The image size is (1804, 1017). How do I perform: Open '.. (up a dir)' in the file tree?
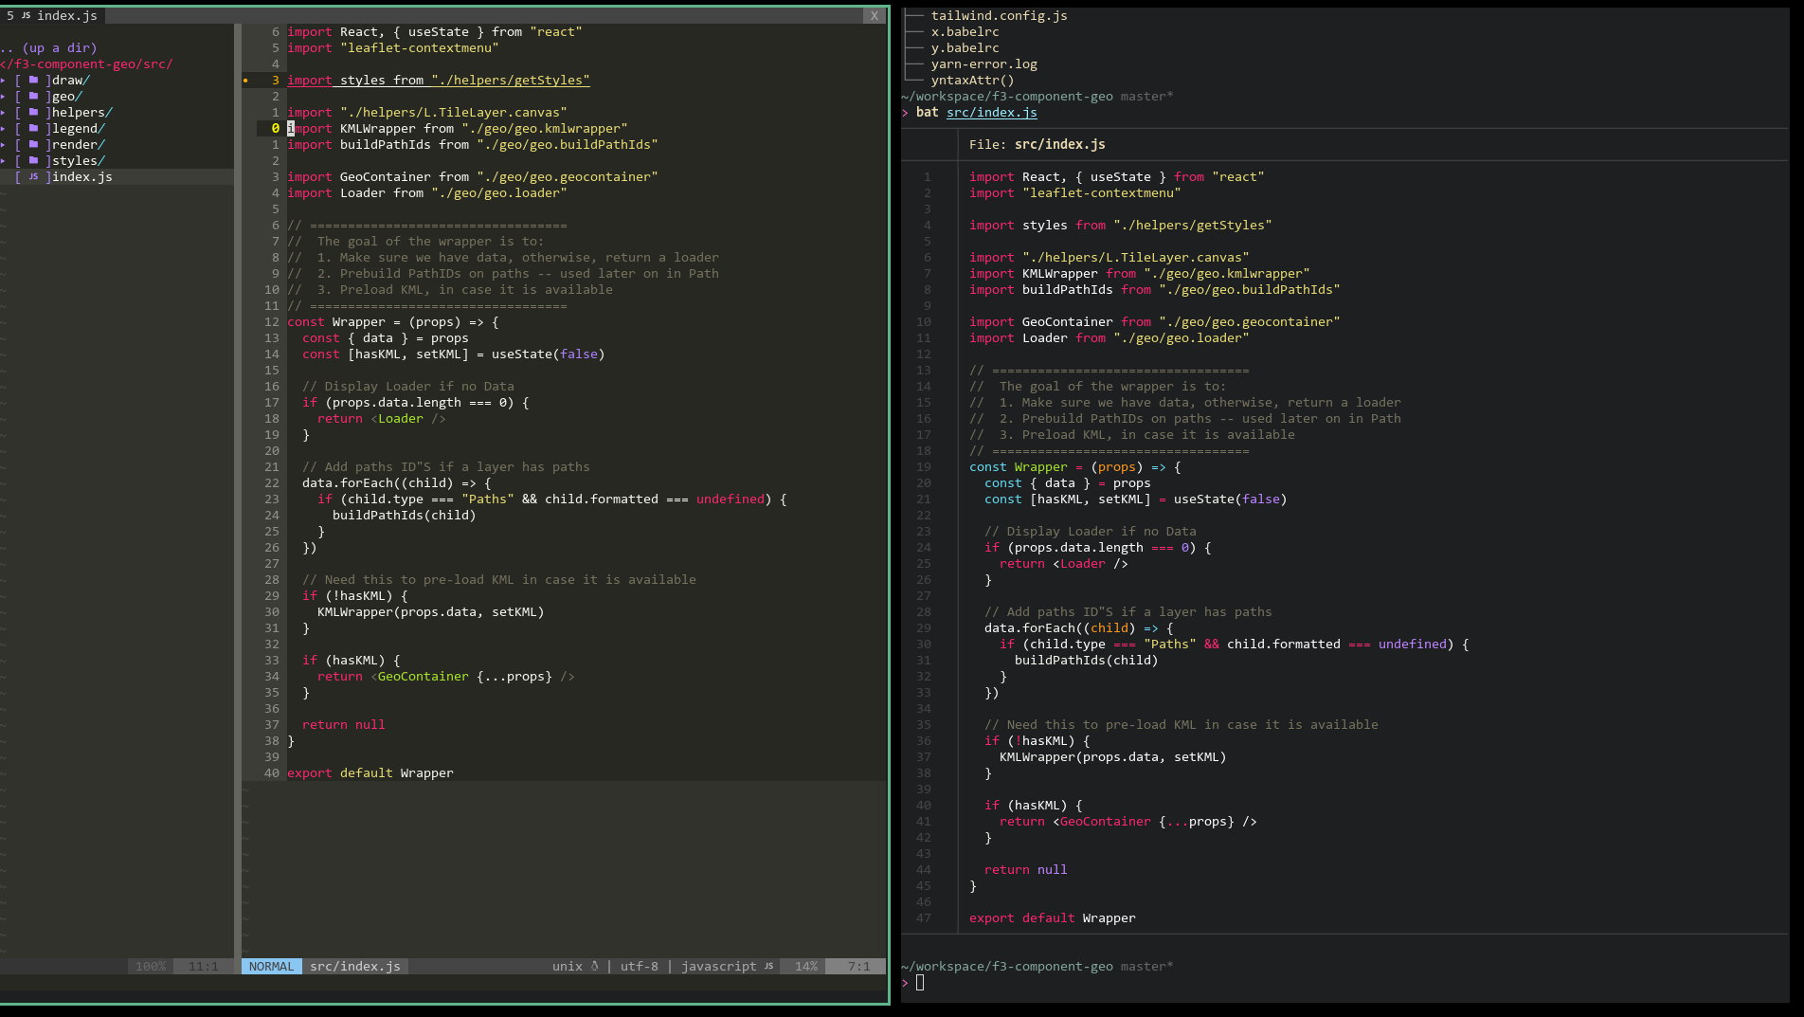point(49,47)
